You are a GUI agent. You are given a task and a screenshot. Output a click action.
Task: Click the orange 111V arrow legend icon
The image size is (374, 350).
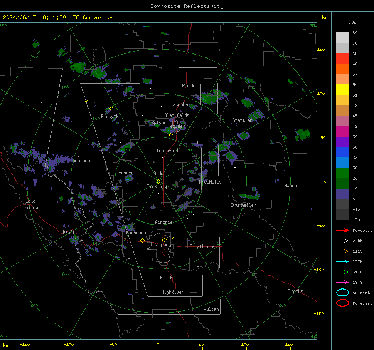click(342, 251)
